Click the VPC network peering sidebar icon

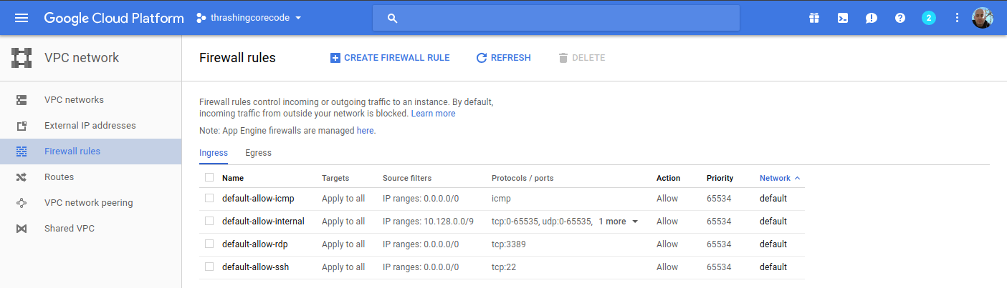(x=22, y=203)
